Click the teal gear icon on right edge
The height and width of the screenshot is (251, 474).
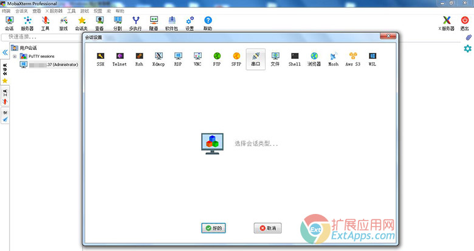coord(468,49)
